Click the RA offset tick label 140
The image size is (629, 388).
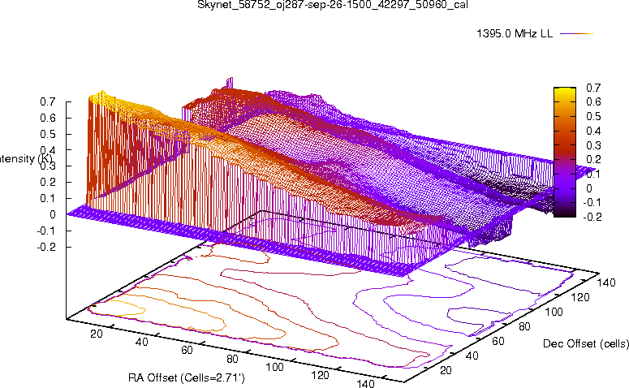tap(365, 383)
